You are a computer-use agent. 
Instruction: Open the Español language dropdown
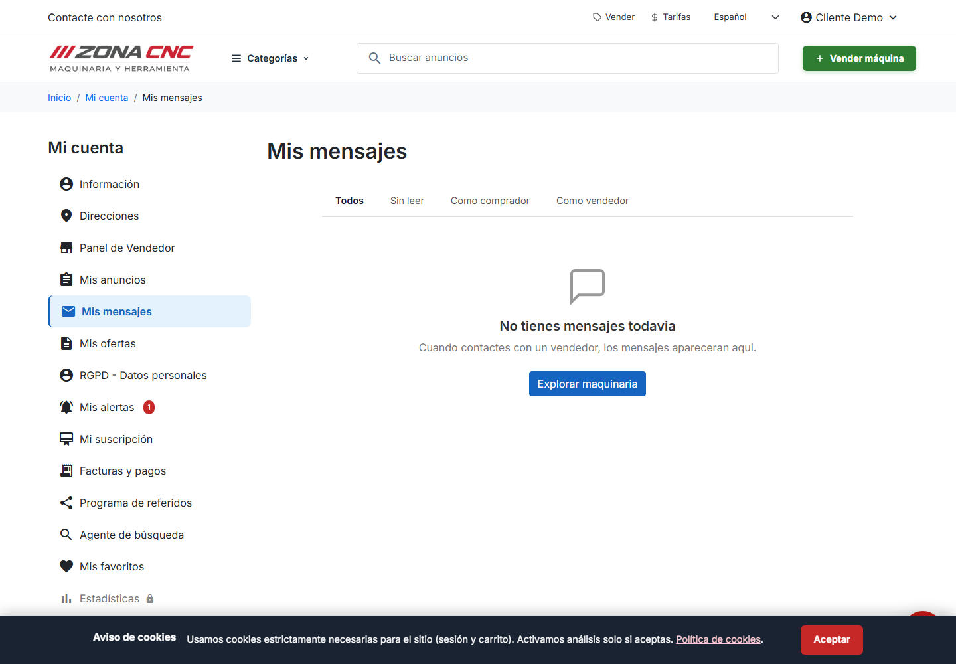pyautogui.click(x=746, y=17)
